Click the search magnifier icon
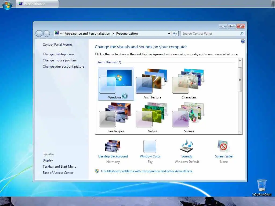Image resolution: width=275 pixels, height=206 pixels. point(242,34)
